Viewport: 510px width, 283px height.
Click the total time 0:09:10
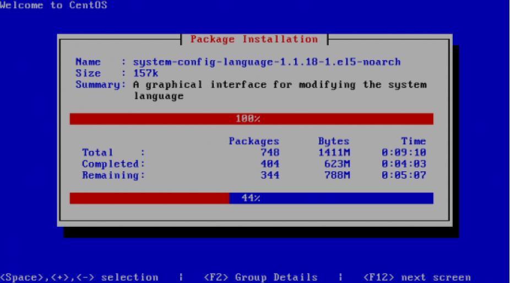pos(404,152)
